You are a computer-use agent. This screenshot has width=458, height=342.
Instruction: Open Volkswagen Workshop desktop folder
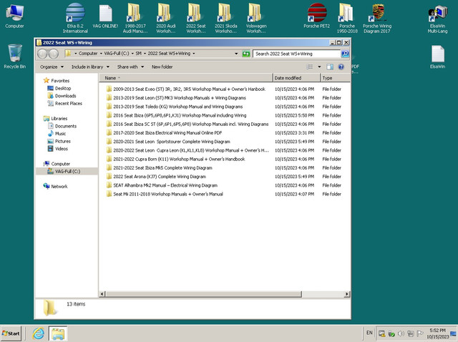click(256, 18)
